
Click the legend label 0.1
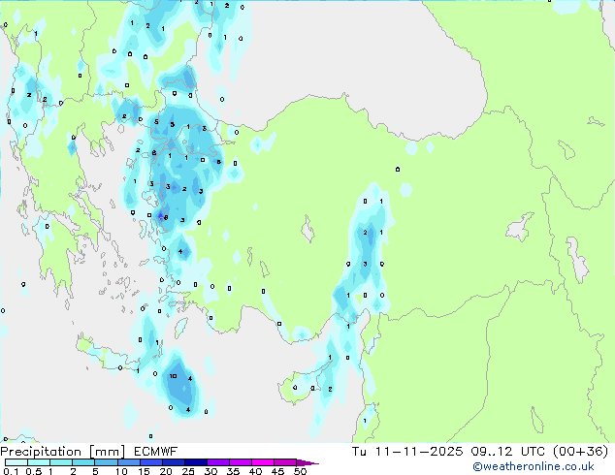tap(11, 471)
